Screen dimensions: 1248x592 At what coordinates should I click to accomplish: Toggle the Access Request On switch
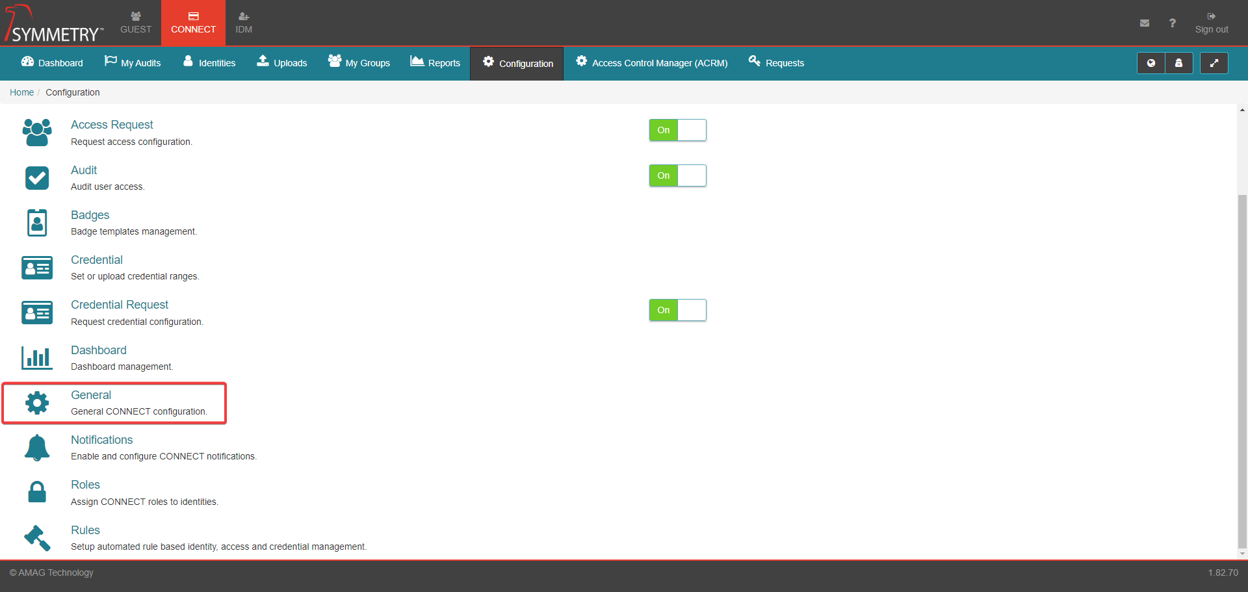pyautogui.click(x=677, y=130)
